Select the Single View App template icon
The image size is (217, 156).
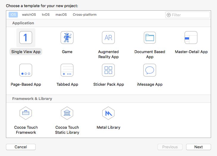pyautogui.click(x=26, y=38)
